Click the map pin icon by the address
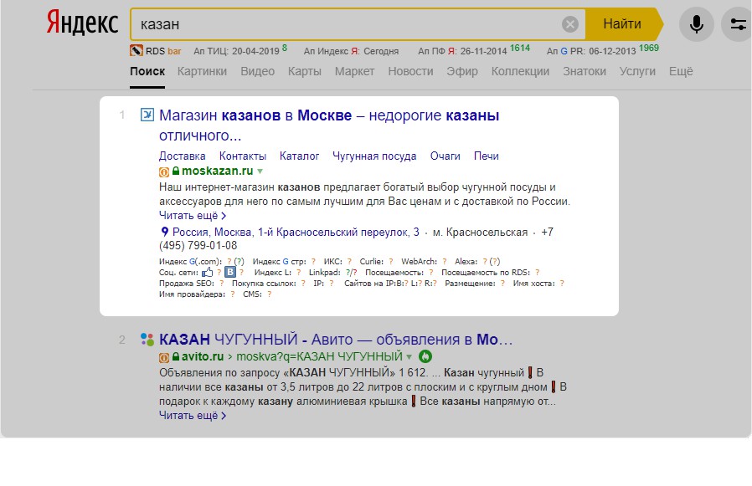Viewport: 752px width, 486px height. 164,232
